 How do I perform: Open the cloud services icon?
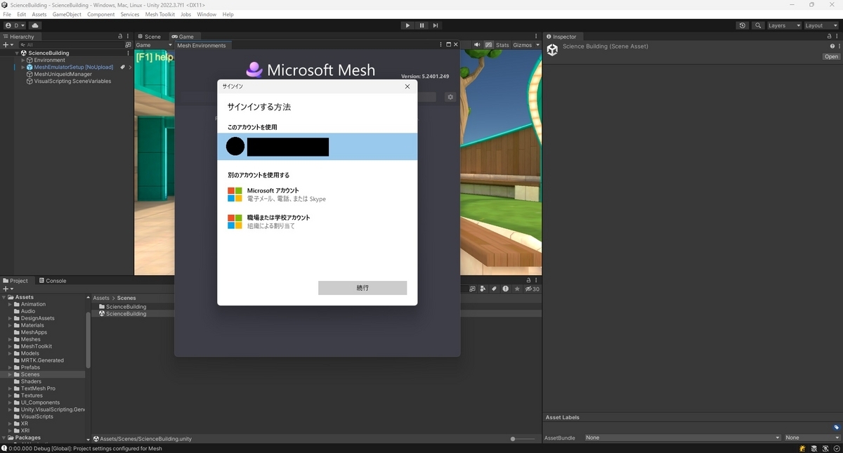(35, 25)
